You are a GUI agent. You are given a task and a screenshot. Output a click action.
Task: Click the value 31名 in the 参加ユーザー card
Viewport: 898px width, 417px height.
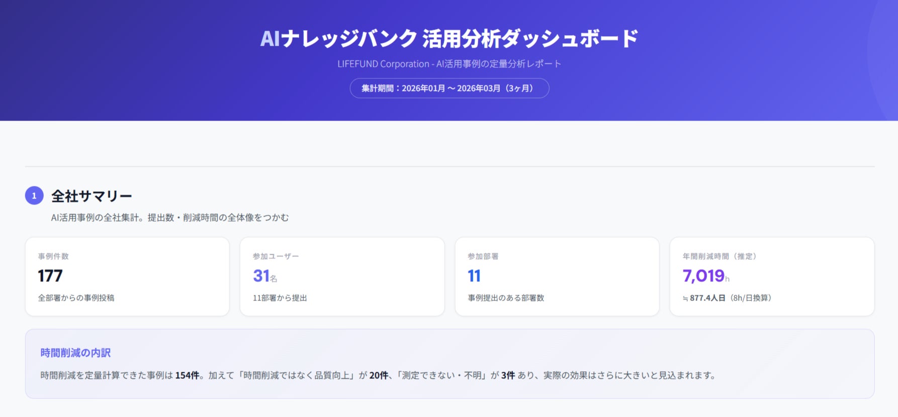(265, 276)
